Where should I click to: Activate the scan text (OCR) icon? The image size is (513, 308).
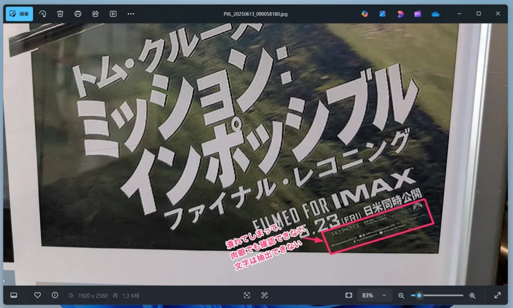265,295
